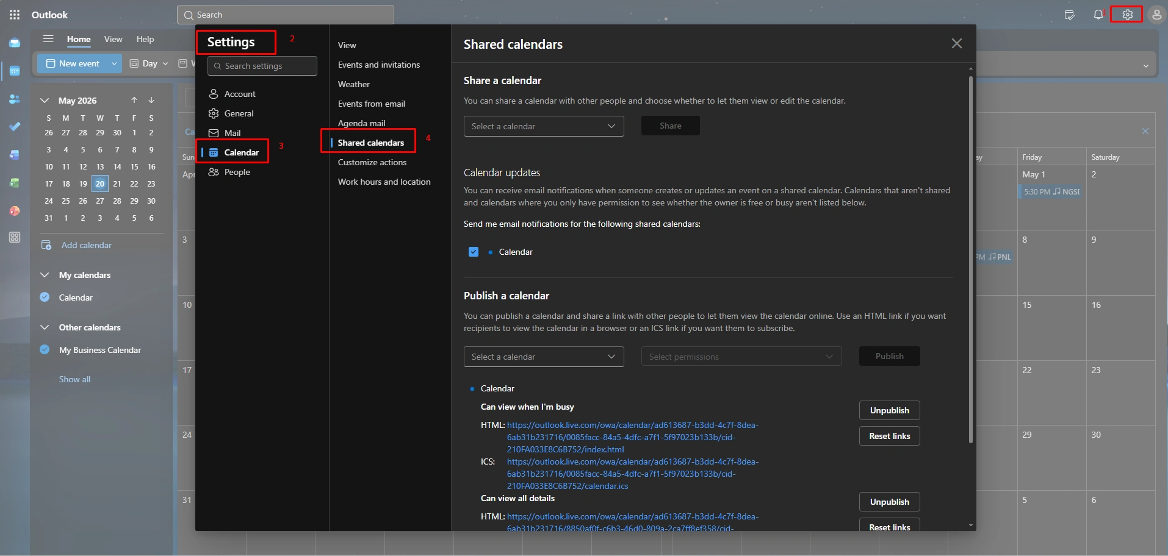The height and width of the screenshot is (556, 1168).
Task: Open the busy-only ICS calendar link
Action: (632, 474)
